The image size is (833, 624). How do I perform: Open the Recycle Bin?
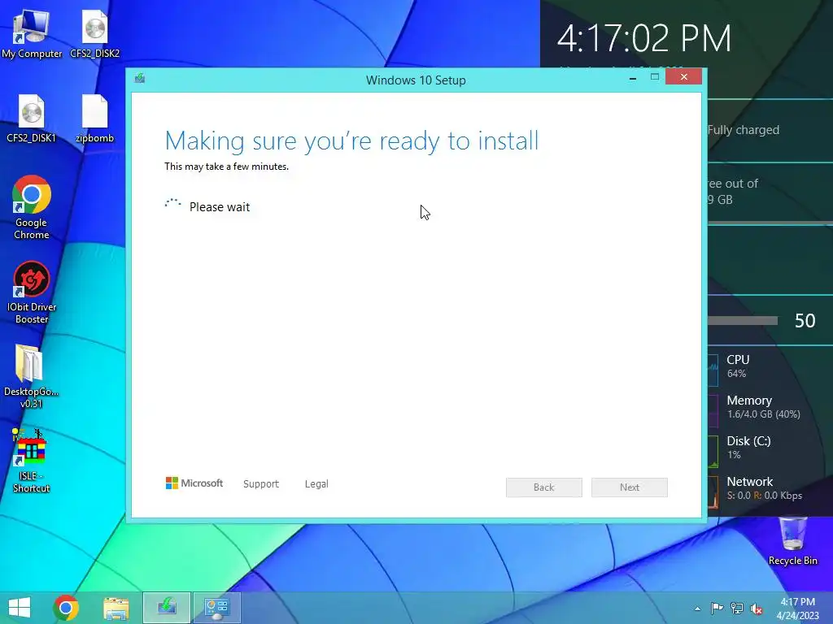click(x=792, y=541)
